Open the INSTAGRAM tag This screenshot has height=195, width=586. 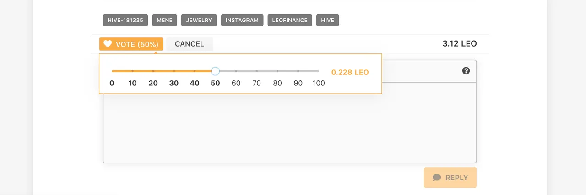pyautogui.click(x=242, y=20)
